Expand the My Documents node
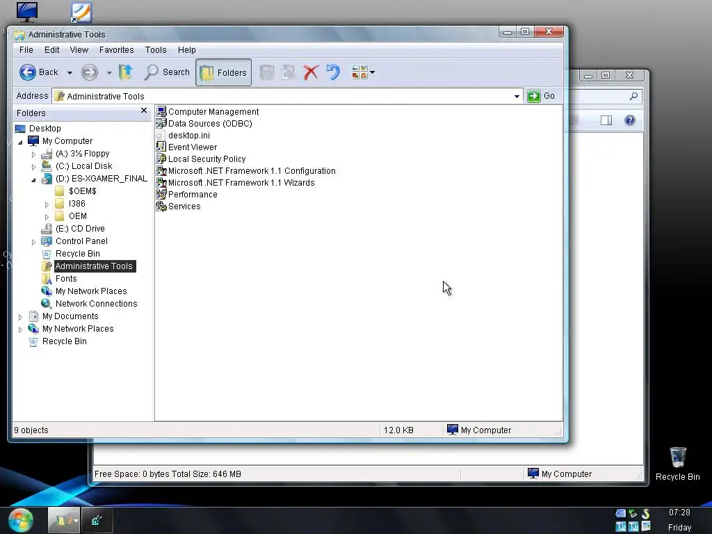Image resolution: width=712 pixels, height=534 pixels. click(20, 317)
